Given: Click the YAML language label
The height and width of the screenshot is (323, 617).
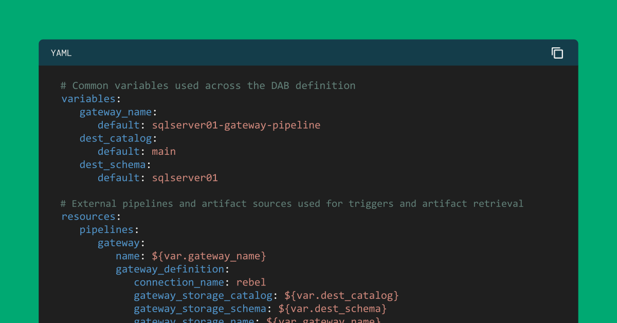Looking at the screenshot, I should click(x=61, y=53).
